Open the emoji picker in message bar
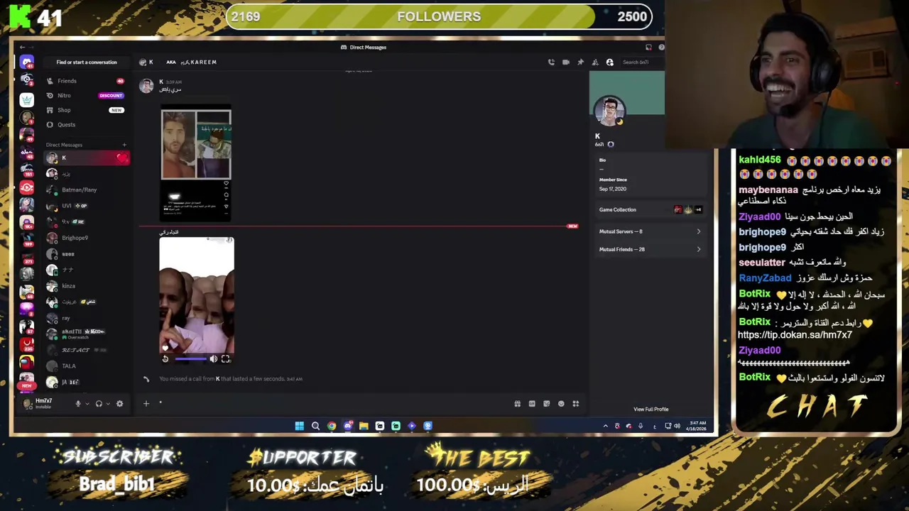Image resolution: width=909 pixels, height=511 pixels. point(561,404)
